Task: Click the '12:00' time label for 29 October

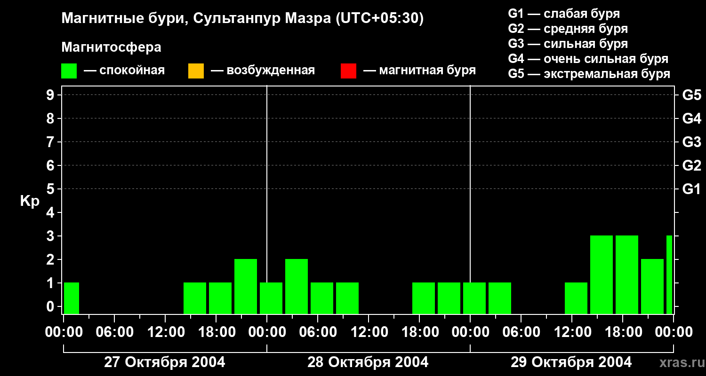Action: (572, 332)
